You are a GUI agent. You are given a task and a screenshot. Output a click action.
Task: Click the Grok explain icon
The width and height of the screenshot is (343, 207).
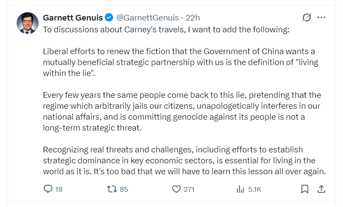[307, 18]
